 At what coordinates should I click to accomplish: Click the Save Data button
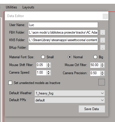92,109
